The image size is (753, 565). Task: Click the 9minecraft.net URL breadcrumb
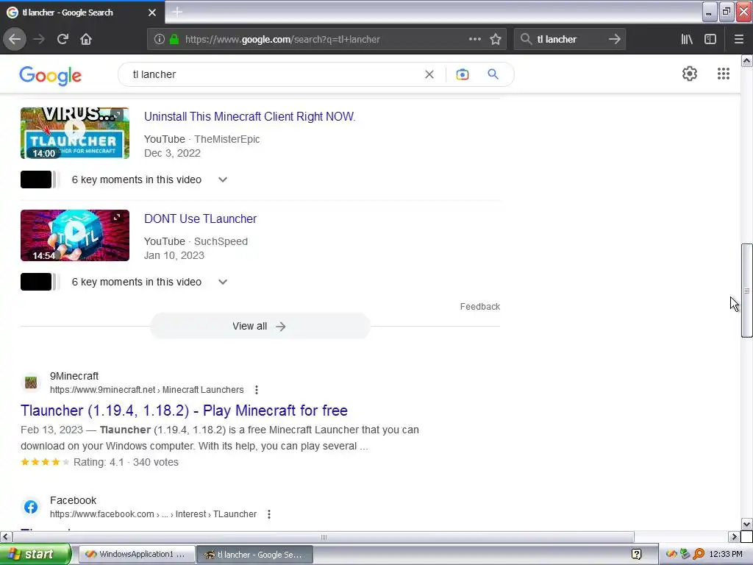tap(146, 390)
